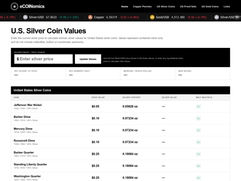Click the Coin column header
Screen dimensions: 241x181
tap(17, 97)
